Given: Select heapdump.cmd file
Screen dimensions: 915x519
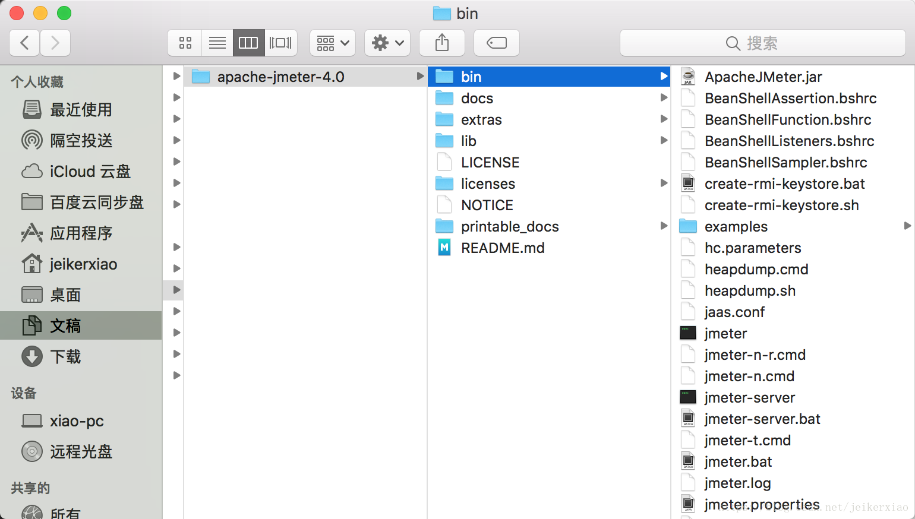Looking at the screenshot, I should click(793, 269).
